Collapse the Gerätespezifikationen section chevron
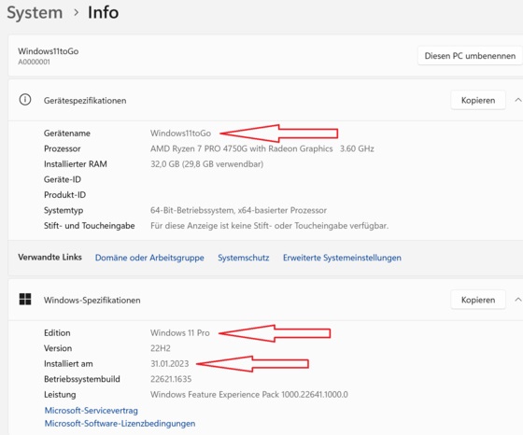The width and height of the screenshot is (523, 435). tap(517, 100)
